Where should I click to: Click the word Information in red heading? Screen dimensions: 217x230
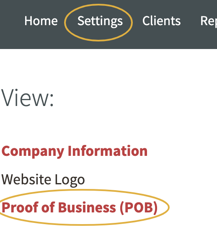108,151
